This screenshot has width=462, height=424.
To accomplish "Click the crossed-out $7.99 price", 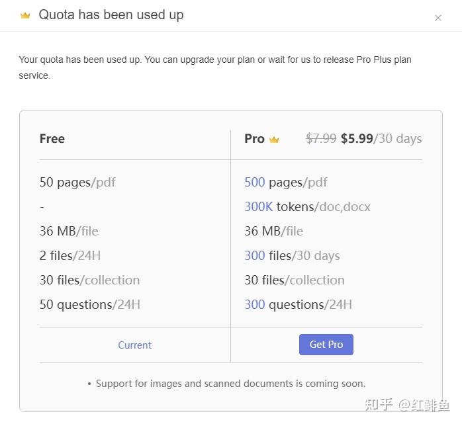I will click(x=321, y=138).
